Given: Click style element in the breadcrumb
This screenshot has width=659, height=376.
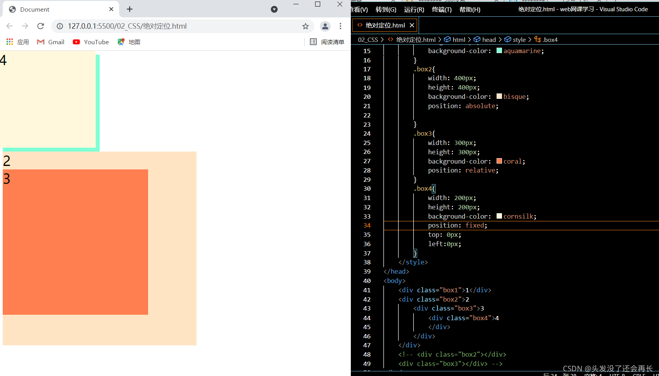Looking at the screenshot, I should [519, 40].
